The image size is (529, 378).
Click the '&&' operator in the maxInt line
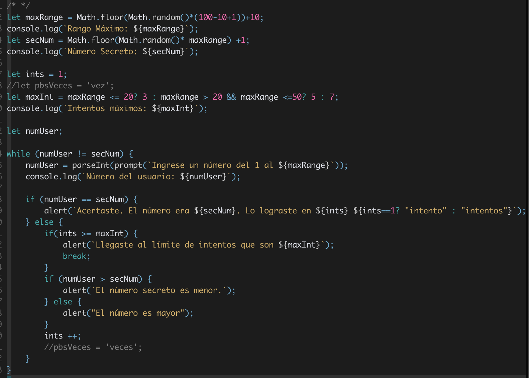231,97
